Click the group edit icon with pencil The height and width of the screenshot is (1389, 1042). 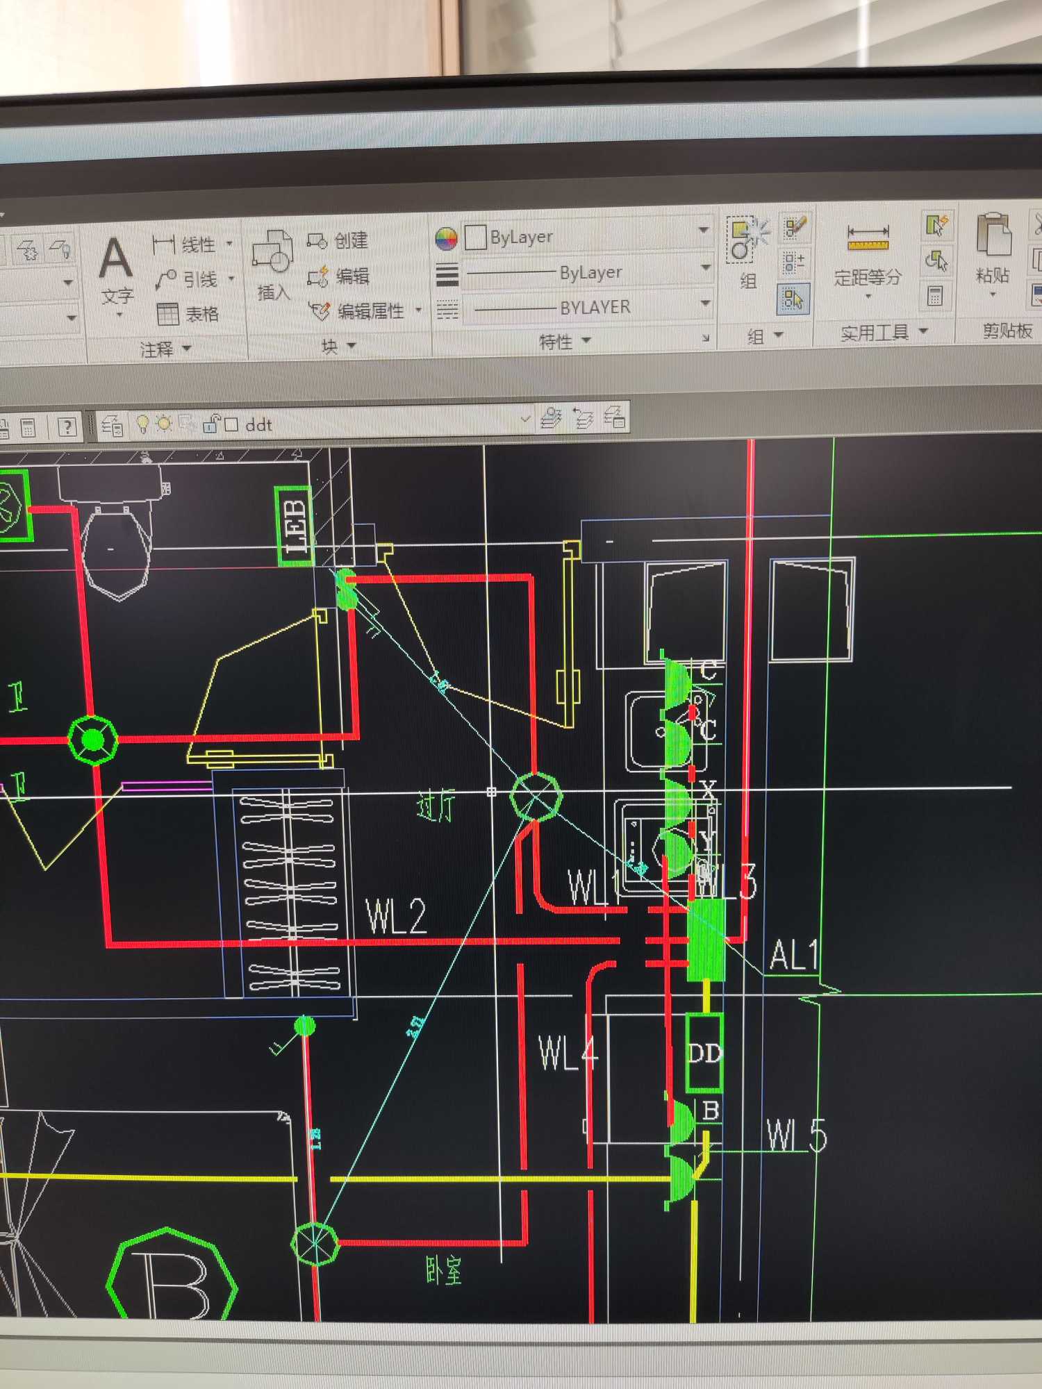794,227
